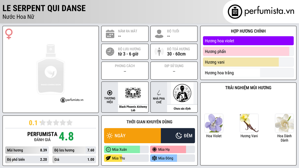Click the clock icon for Độ lưu hương
This screenshot has height=168, width=299.
(x=110, y=52)
